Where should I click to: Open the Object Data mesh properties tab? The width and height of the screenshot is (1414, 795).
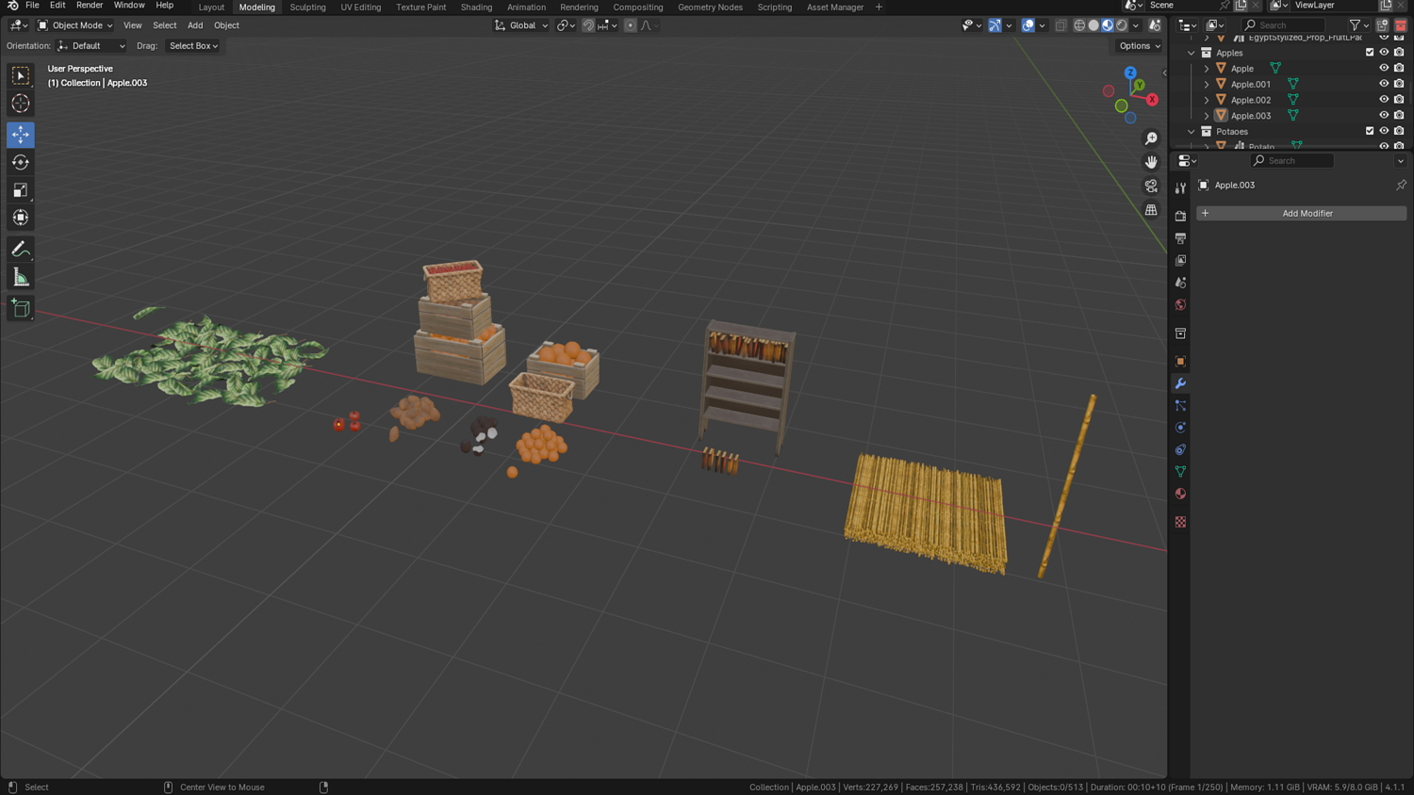click(x=1180, y=472)
